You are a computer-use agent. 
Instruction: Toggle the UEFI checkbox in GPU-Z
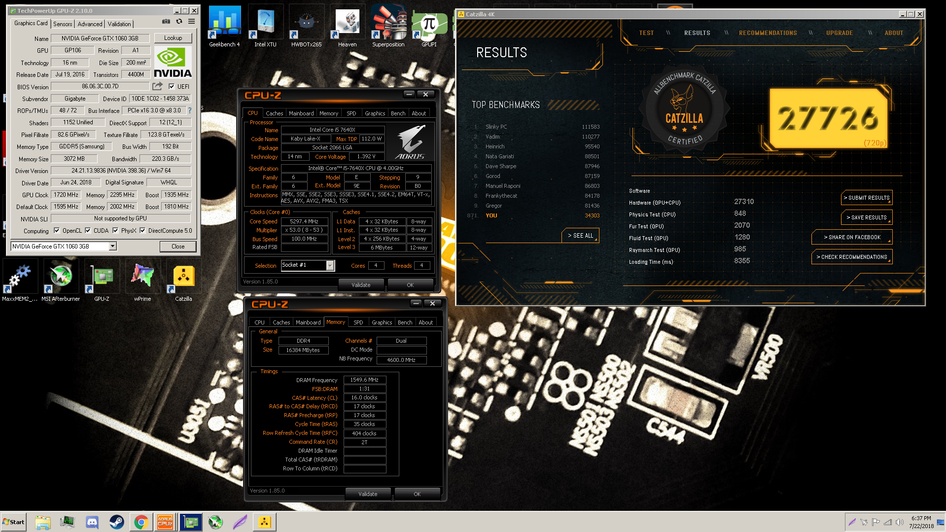(172, 86)
